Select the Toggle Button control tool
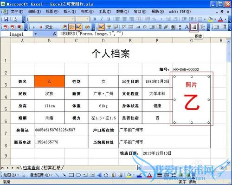This screenshot has width=232, height=185. pyautogui.click(x=166, y=27)
